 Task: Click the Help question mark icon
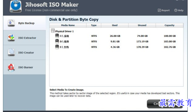click(176, 10)
